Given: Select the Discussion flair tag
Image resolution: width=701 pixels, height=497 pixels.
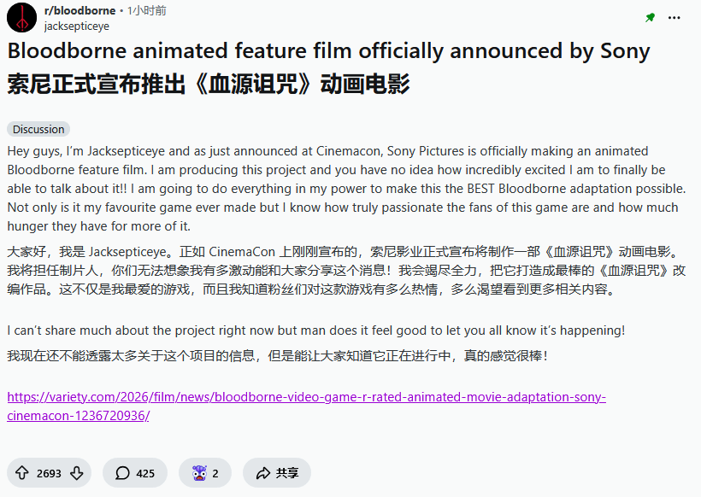Looking at the screenshot, I should [38, 129].
